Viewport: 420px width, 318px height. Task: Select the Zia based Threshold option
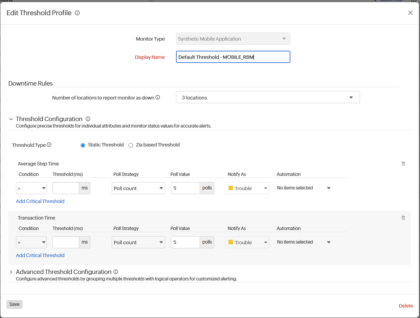[x=131, y=145]
